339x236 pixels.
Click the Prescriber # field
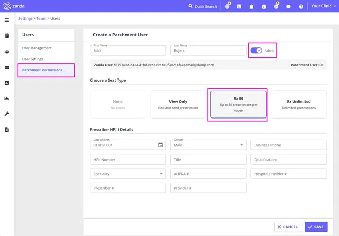pos(128,188)
